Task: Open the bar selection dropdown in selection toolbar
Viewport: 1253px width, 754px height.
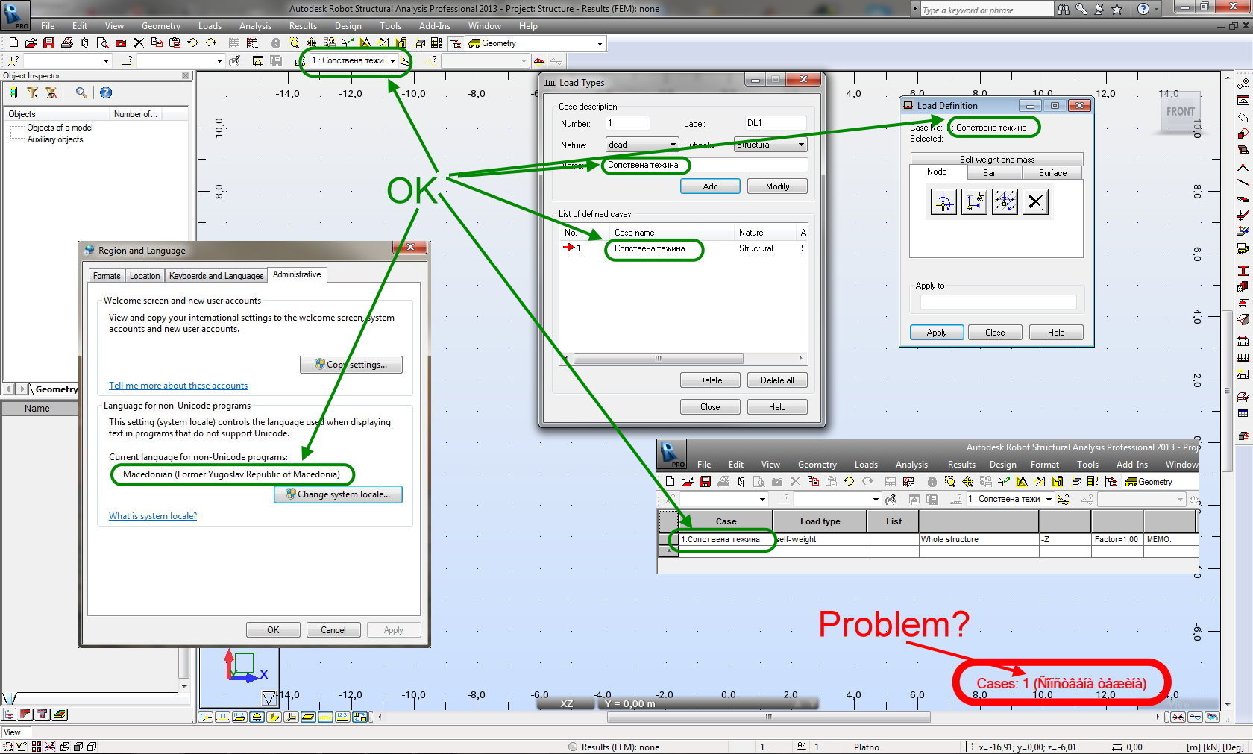Action: pos(219,61)
